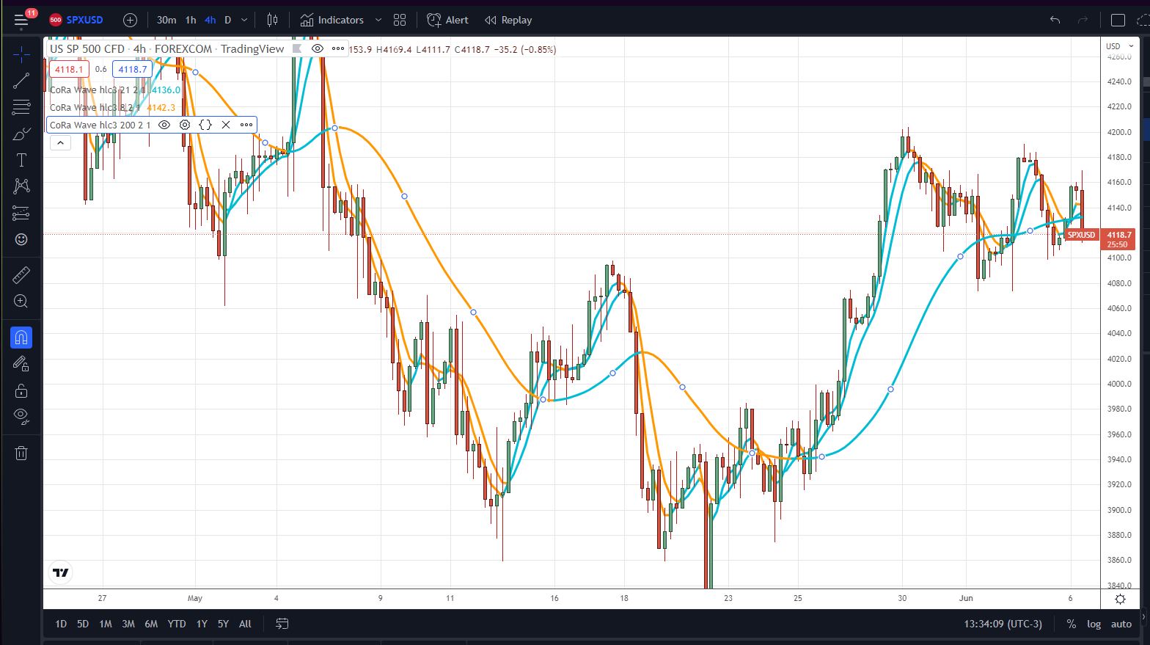Image resolution: width=1150 pixels, height=645 pixels.
Task: Click the Alert button
Action: coord(447,20)
